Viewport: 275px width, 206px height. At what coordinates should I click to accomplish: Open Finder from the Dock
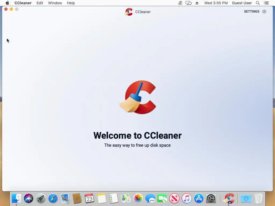coord(16,198)
